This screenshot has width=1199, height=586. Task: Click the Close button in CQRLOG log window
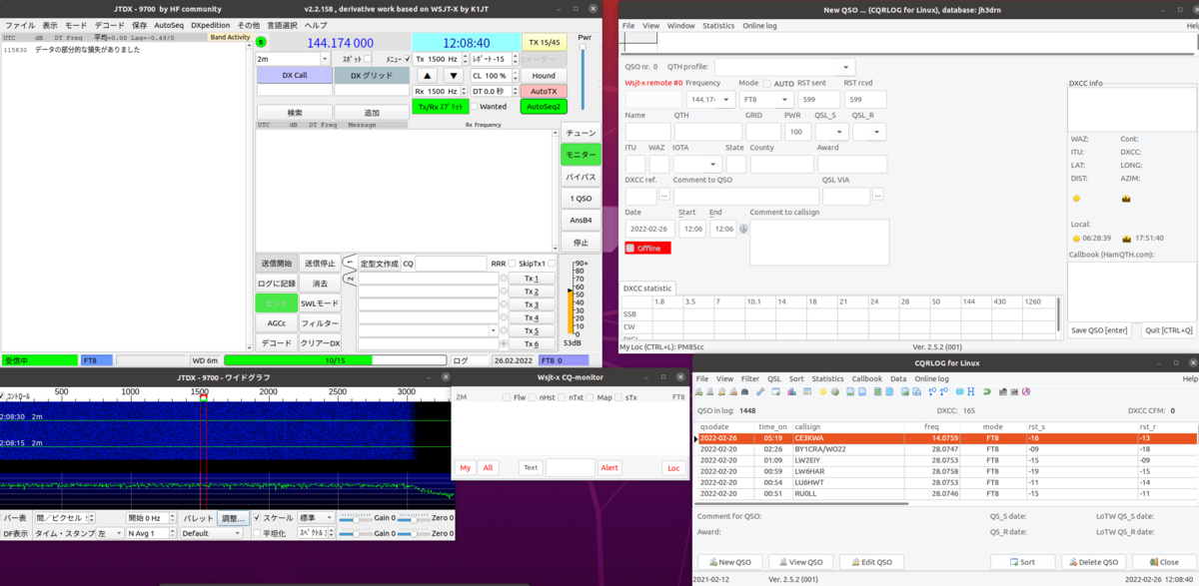[1163, 562]
